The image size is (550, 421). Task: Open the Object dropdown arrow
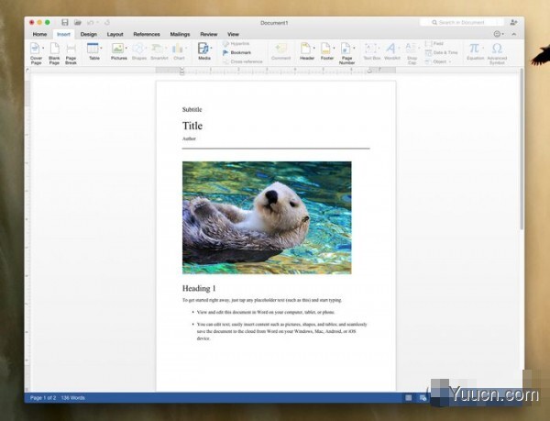(x=450, y=61)
